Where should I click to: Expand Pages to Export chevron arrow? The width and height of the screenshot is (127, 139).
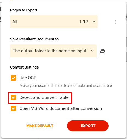pyautogui.click(x=94, y=22)
